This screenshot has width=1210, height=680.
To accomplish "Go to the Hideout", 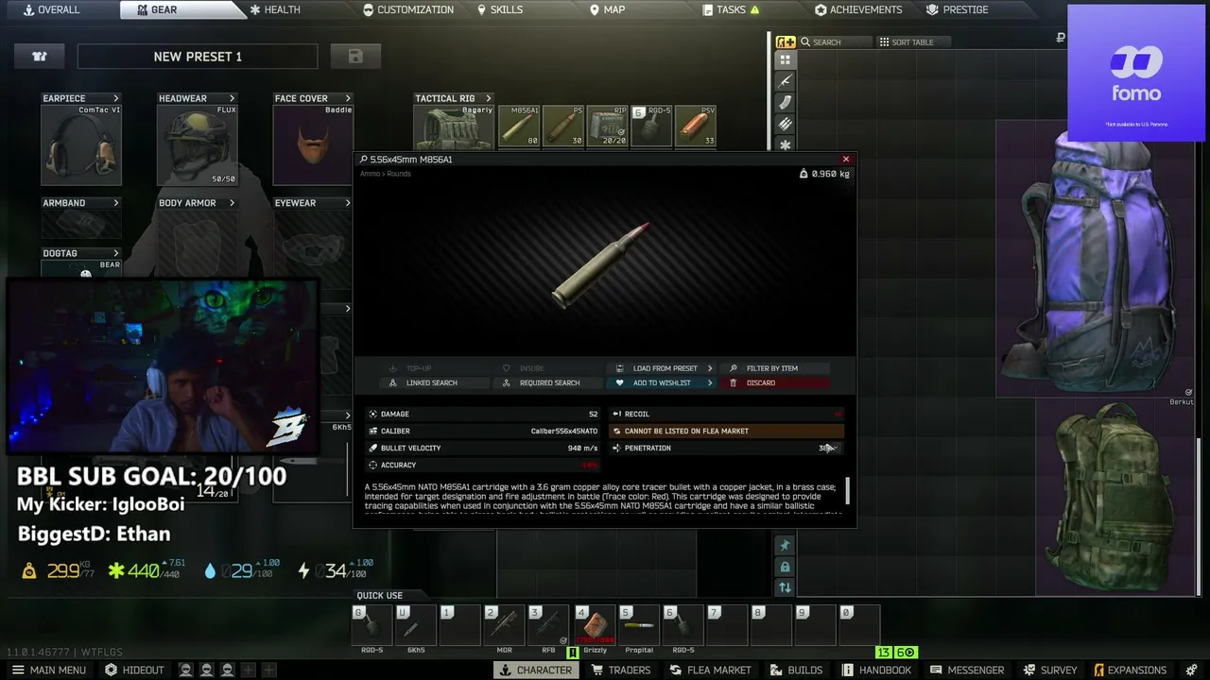I will tap(134, 670).
